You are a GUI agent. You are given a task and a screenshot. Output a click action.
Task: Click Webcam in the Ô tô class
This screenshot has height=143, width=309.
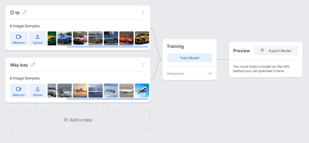pyautogui.click(x=19, y=39)
